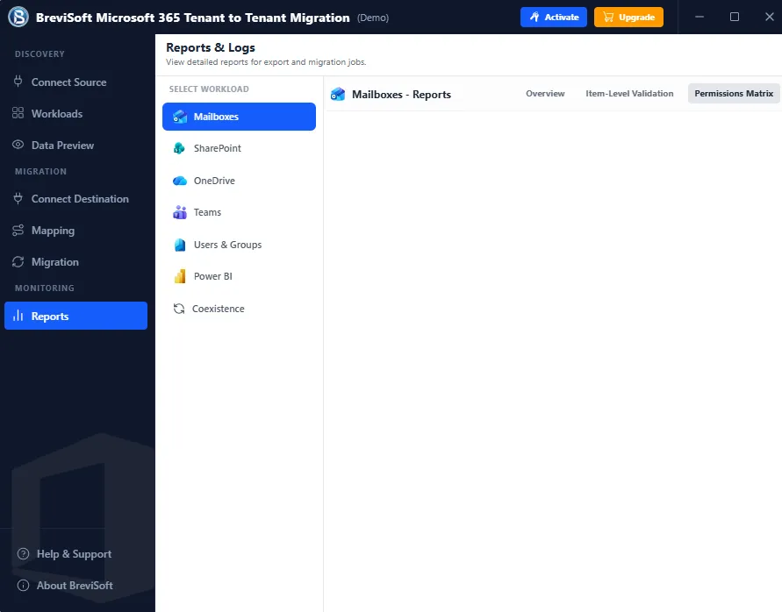
Task: Click the cart icon in Upgrade button
Action: [x=608, y=17]
